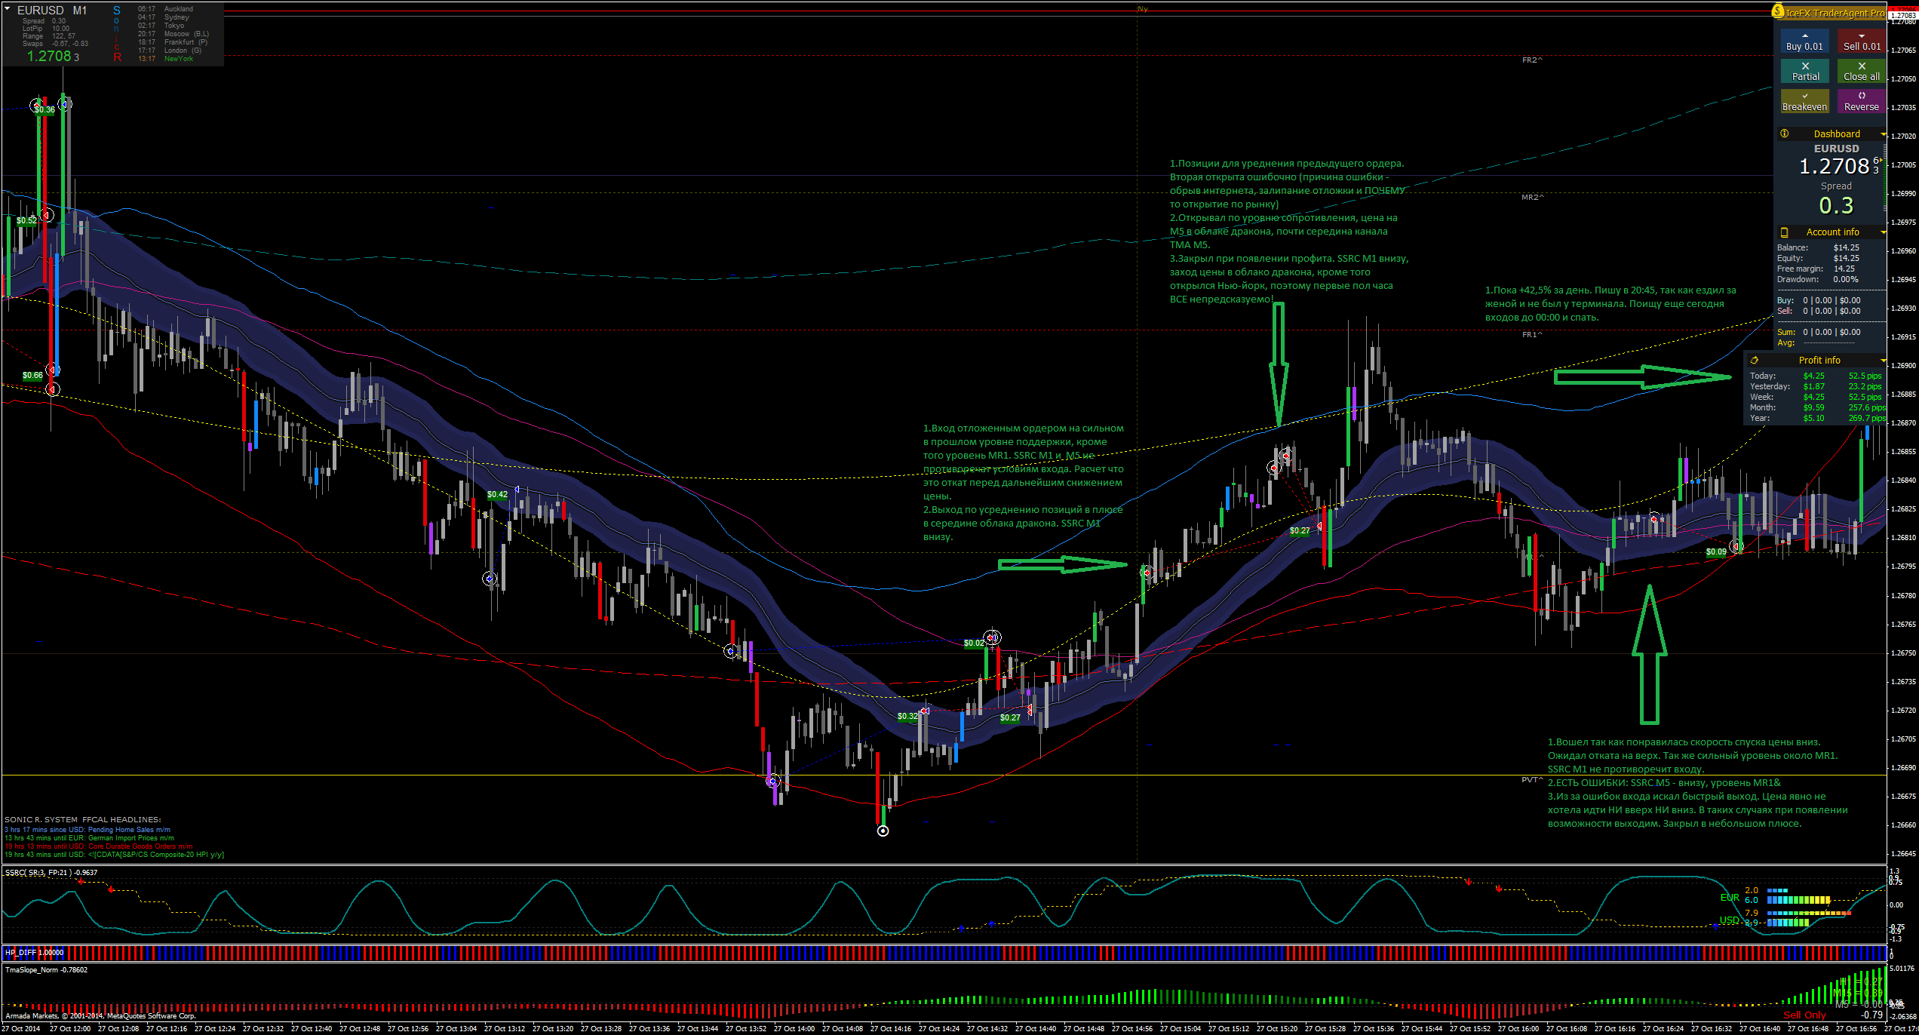The height and width of the screenshot is (1035, 1919).
Task: Click the HP_DIFF 1.00000 indicator label
Action: (35, 953)
